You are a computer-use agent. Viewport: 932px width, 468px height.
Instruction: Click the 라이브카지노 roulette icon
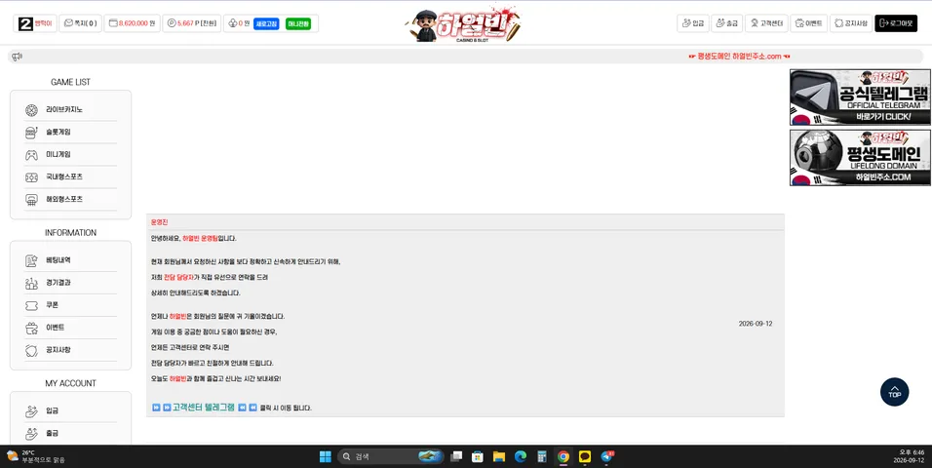[31, 110]
